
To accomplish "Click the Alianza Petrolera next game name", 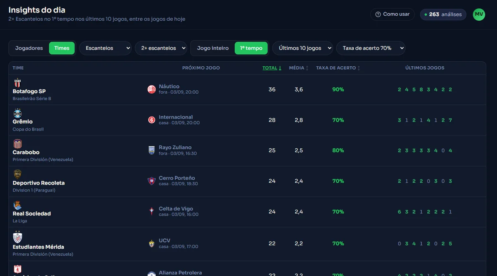I will pos(180,273).
